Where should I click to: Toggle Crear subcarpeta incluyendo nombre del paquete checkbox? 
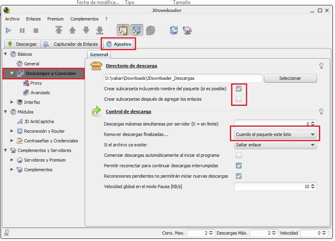tap(239, 89)
